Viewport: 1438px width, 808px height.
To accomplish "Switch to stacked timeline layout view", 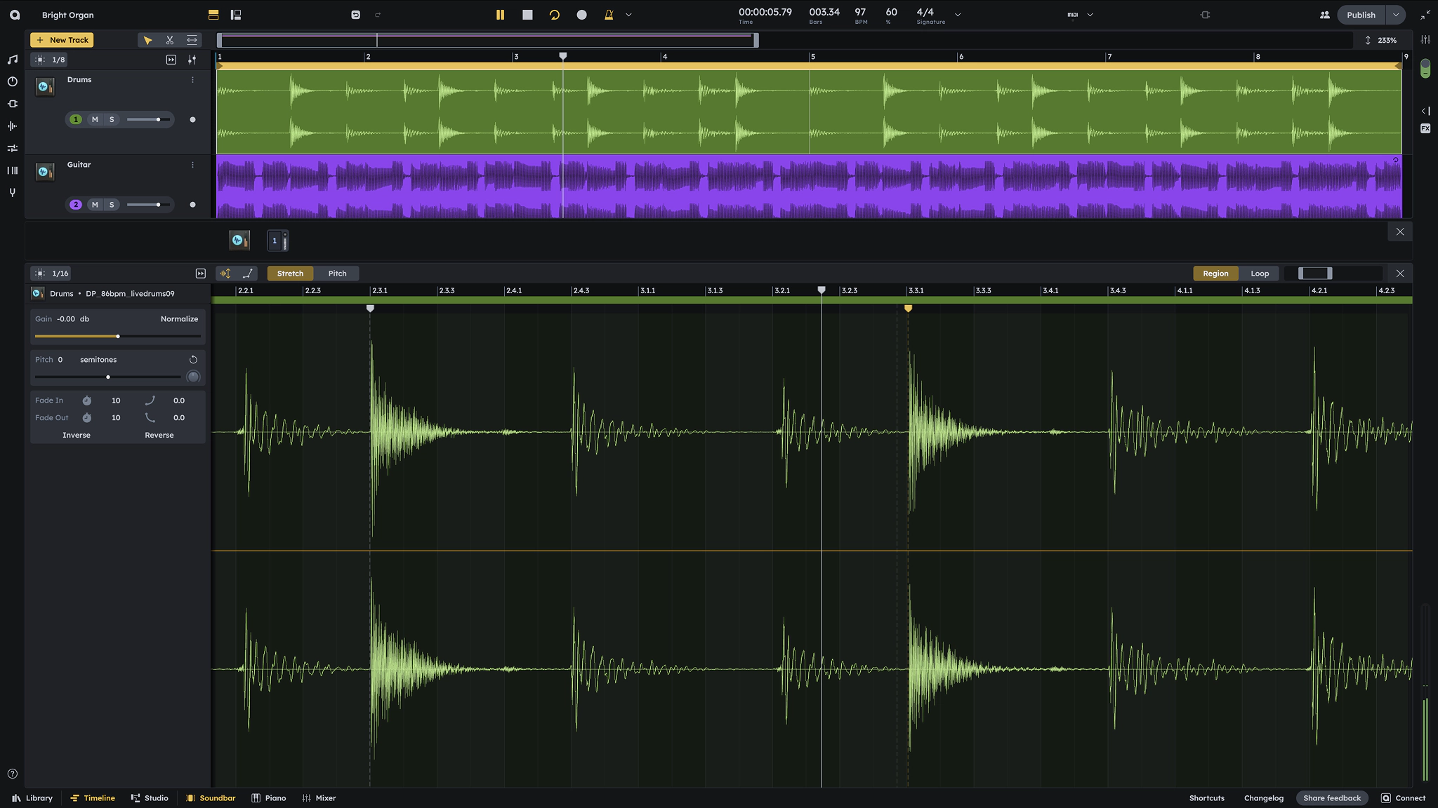I will pos(213,15).
